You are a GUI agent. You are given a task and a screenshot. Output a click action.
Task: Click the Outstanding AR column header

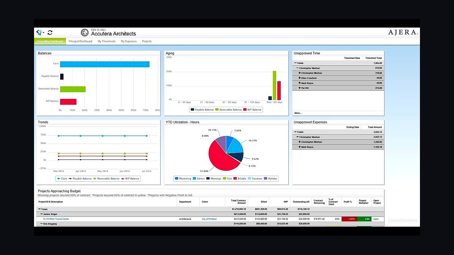(301, 202)
